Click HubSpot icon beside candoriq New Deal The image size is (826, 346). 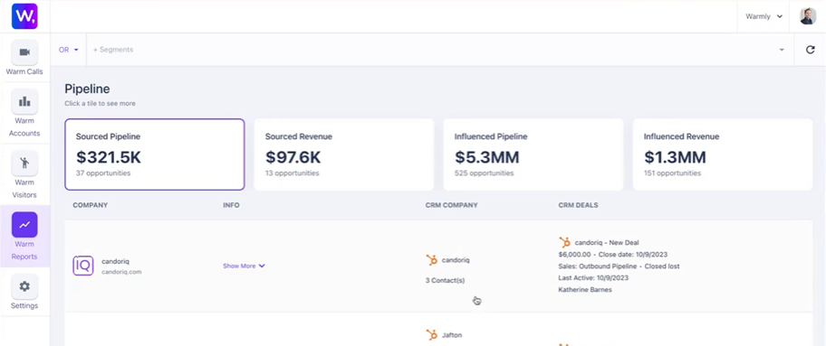(x=565, y=242)
